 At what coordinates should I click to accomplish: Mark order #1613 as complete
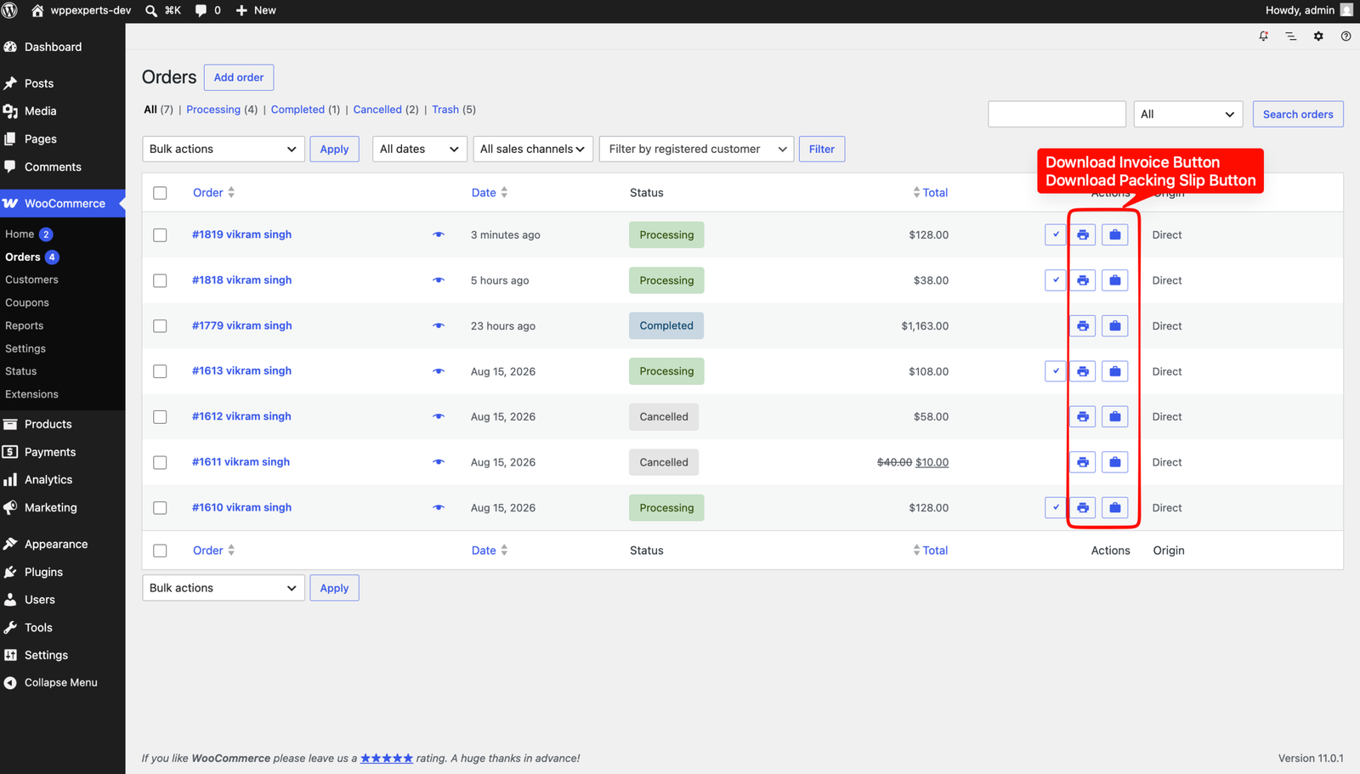[1055, 371]
